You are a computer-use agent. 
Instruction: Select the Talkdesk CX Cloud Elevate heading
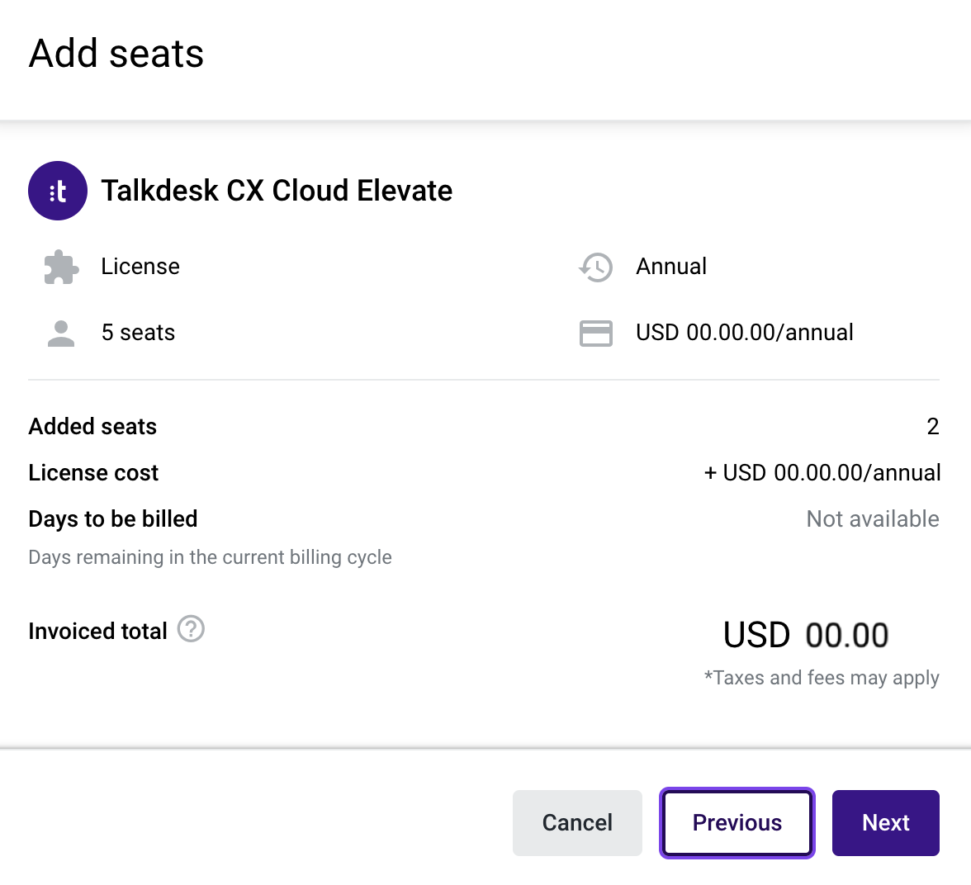click(x=277, y=191)
